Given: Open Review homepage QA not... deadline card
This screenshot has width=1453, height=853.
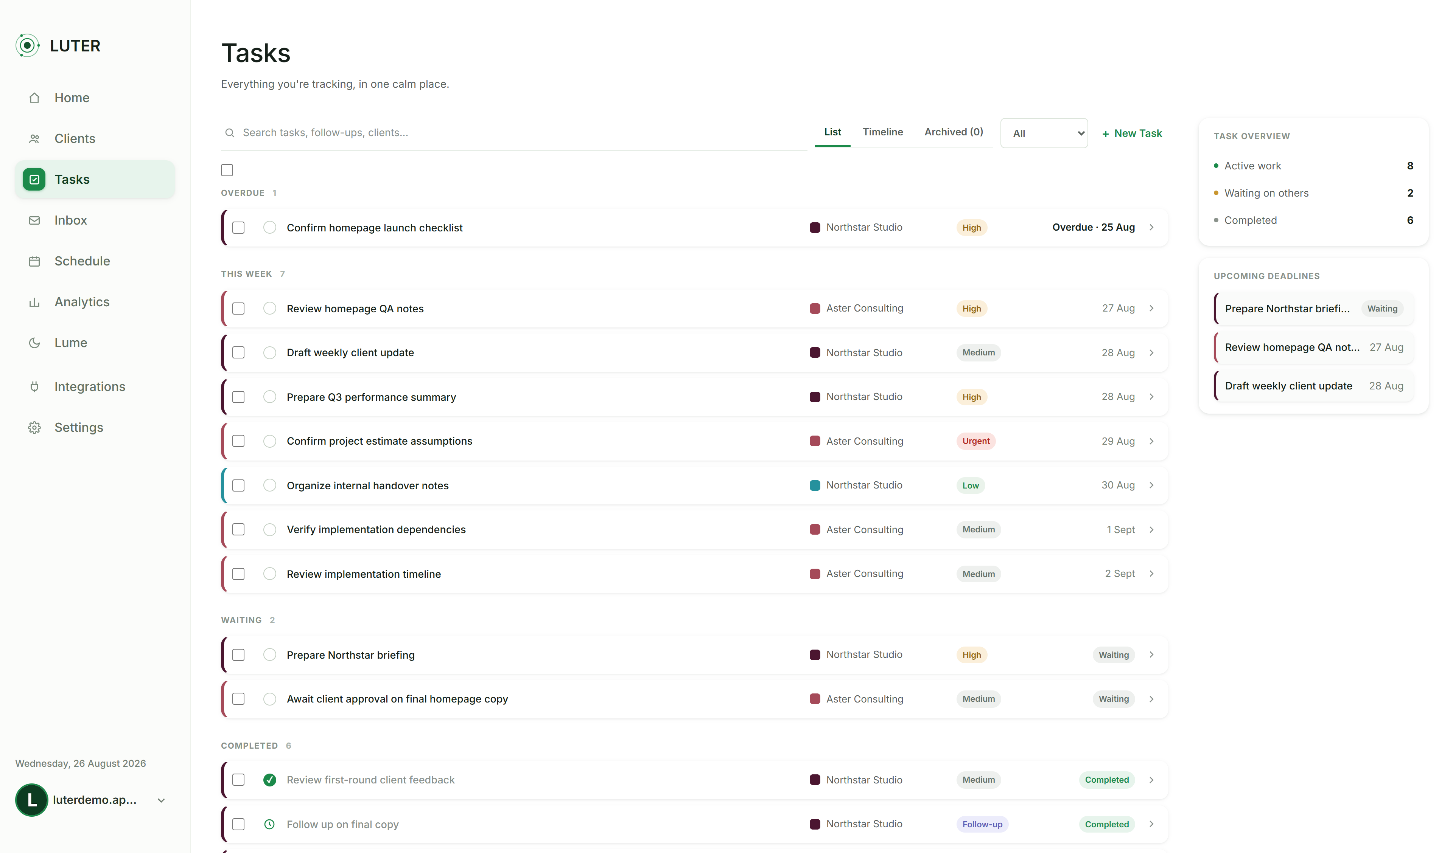Looking at the screenshot, I should click(1313, 347).
